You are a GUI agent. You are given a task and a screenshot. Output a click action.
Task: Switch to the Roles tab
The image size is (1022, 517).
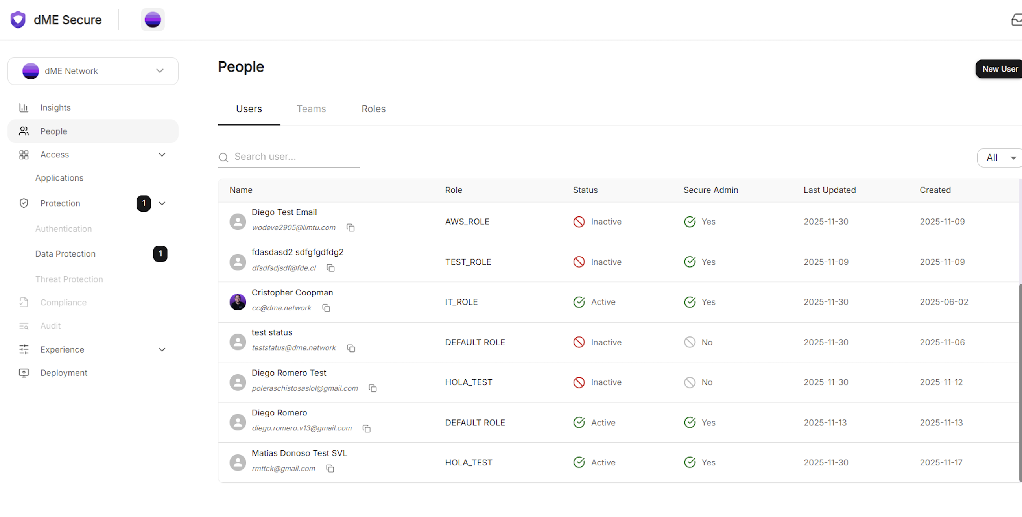click(x=373, y=109)
